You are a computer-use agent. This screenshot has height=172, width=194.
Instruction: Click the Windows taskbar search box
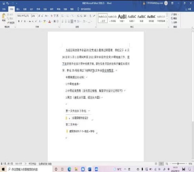pos(29,169)
